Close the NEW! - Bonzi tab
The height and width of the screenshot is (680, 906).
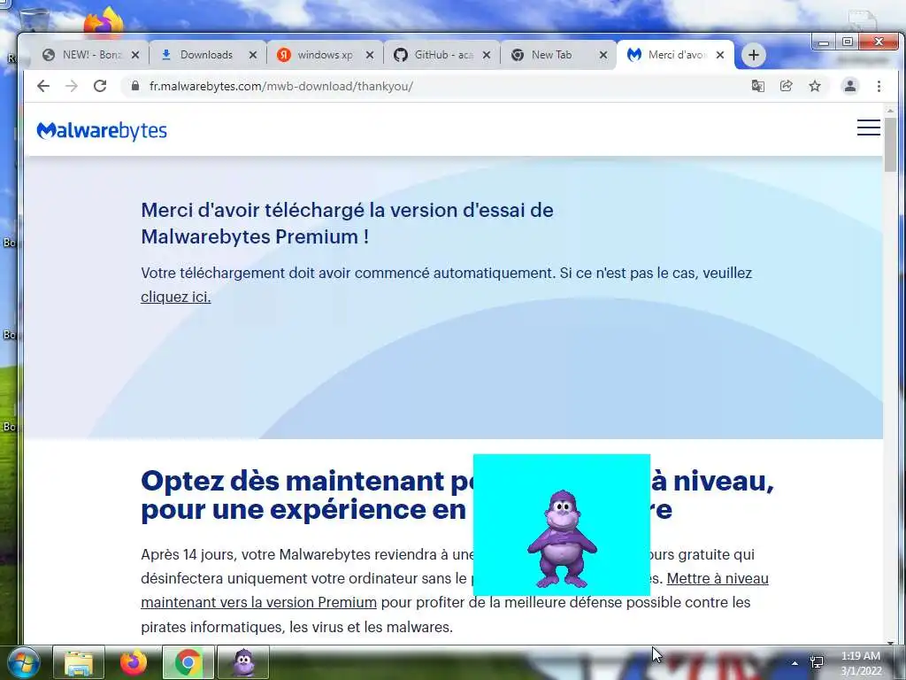135,55
